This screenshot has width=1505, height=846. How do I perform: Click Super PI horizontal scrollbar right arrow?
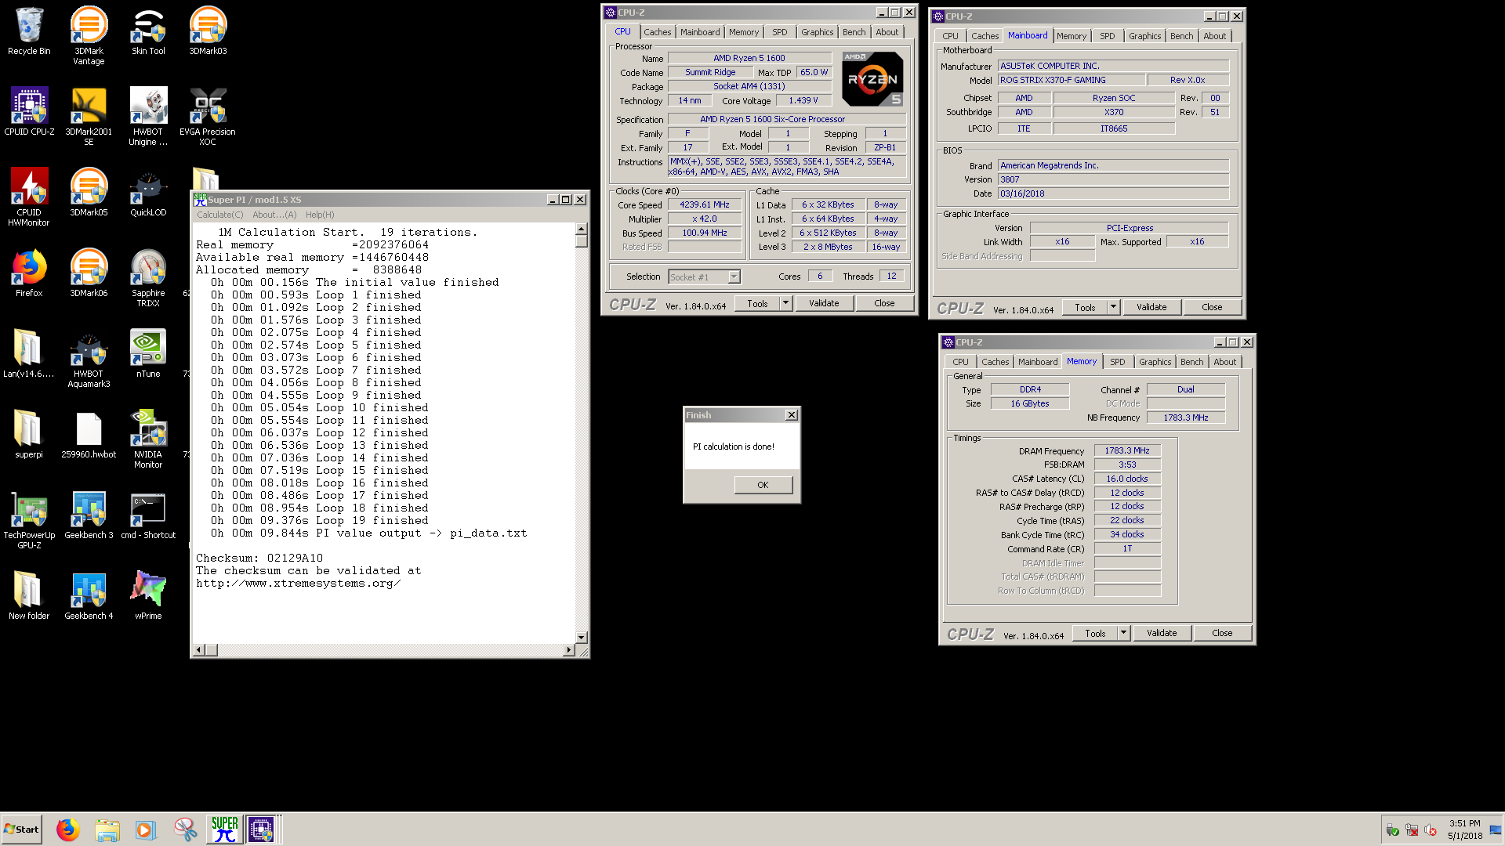569,650
